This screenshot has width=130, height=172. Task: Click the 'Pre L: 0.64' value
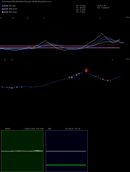[x=81, y=10]
